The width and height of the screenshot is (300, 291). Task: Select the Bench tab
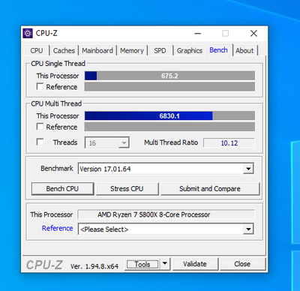click(219, 50)
